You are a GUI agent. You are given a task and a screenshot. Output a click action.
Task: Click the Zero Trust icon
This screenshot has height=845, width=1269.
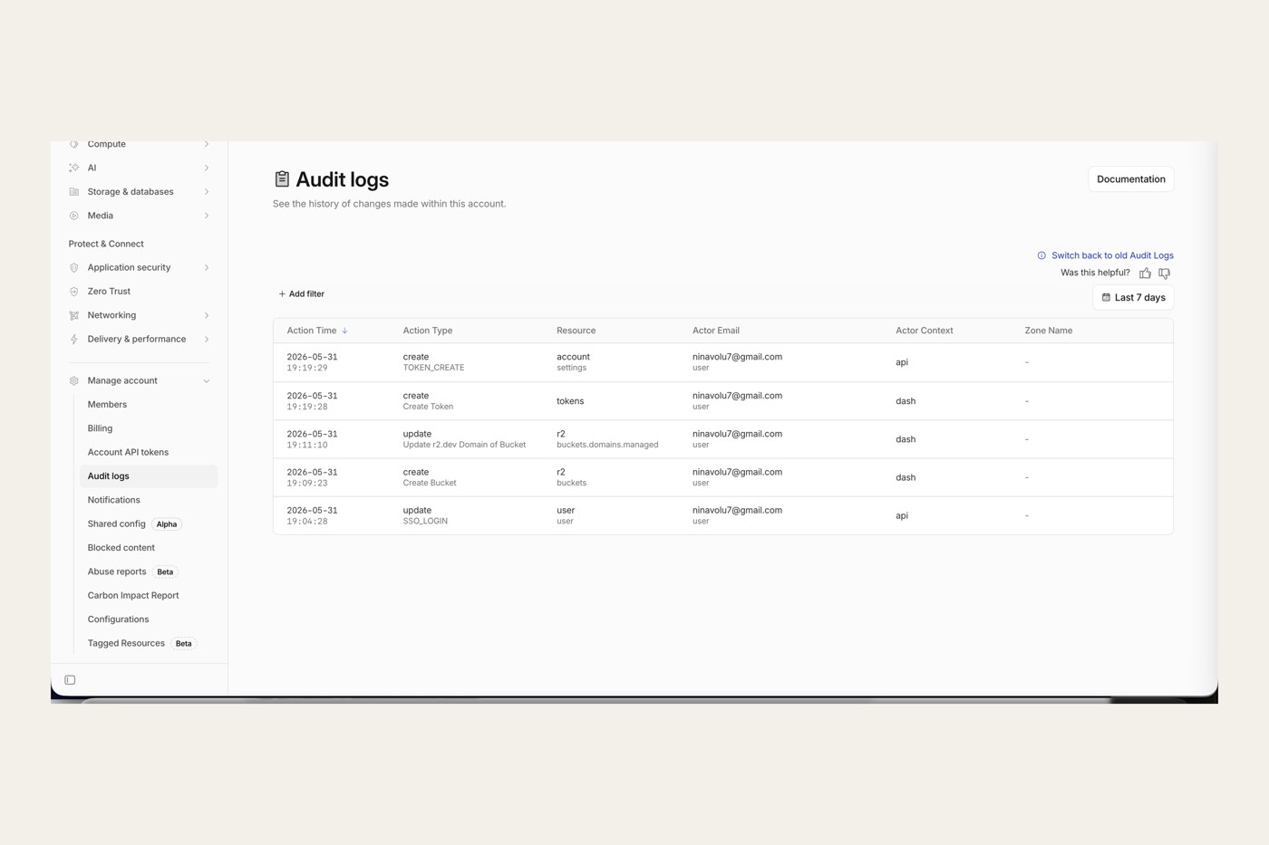click(x=74, y=292)
